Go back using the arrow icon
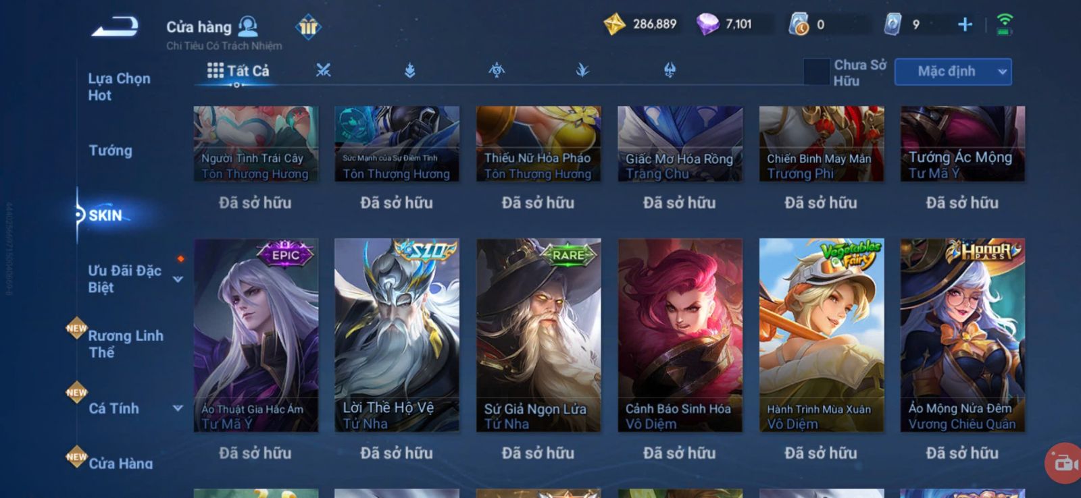Image resolution: width=1081 pixels, height=498 pixels. tap(115, 26)
